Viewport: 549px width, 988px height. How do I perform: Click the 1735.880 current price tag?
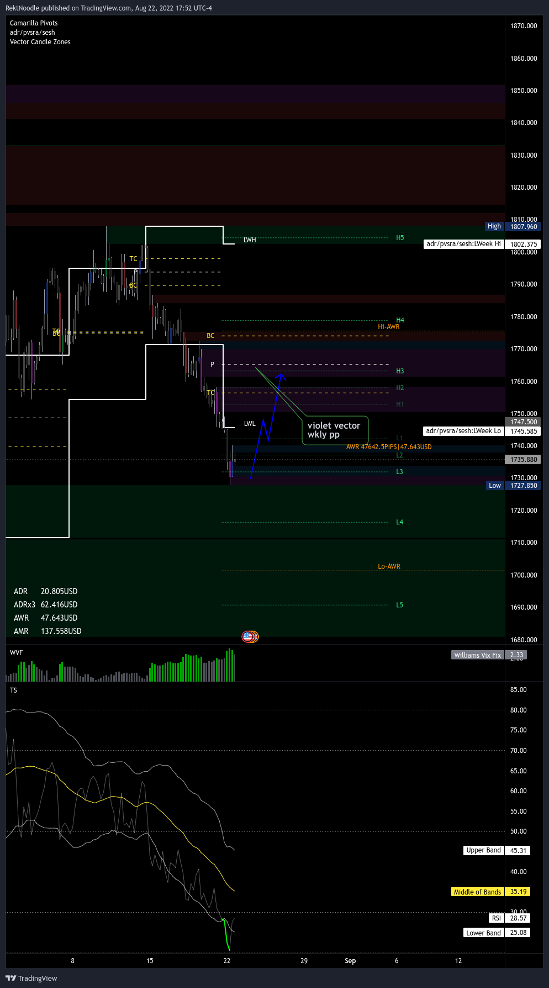524,460
